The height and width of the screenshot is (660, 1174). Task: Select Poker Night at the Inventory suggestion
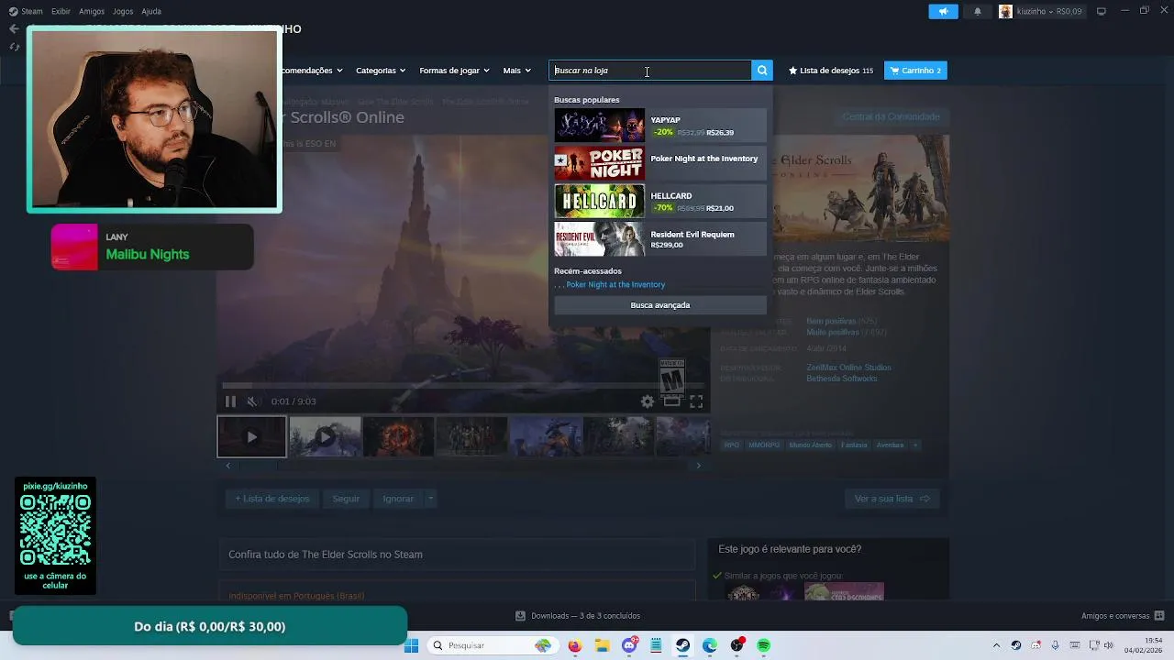[x=659, y=163]
